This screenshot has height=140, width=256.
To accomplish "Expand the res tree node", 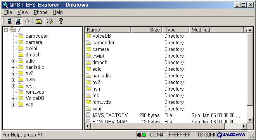I will click(14, 86).
